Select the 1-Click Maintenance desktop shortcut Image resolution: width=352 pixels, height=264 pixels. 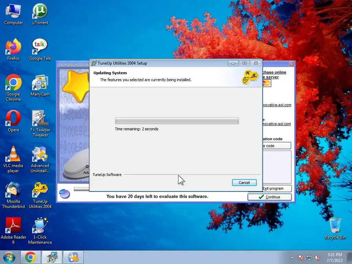click(40, 231)
